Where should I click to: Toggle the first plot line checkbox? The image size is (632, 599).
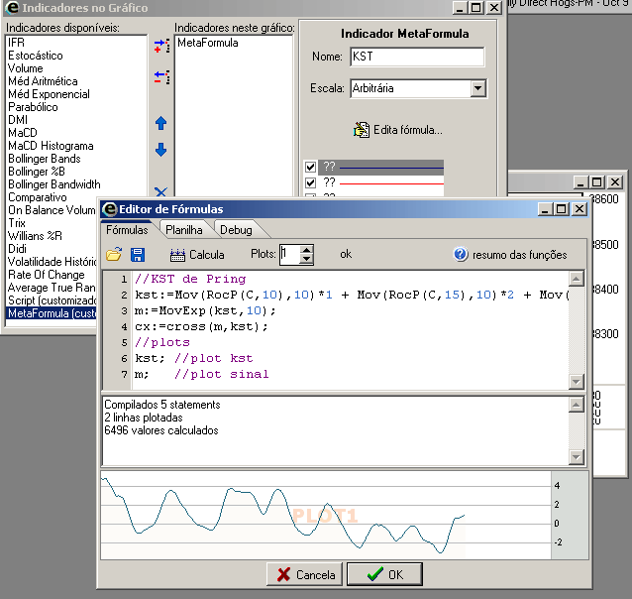[311, 167]
